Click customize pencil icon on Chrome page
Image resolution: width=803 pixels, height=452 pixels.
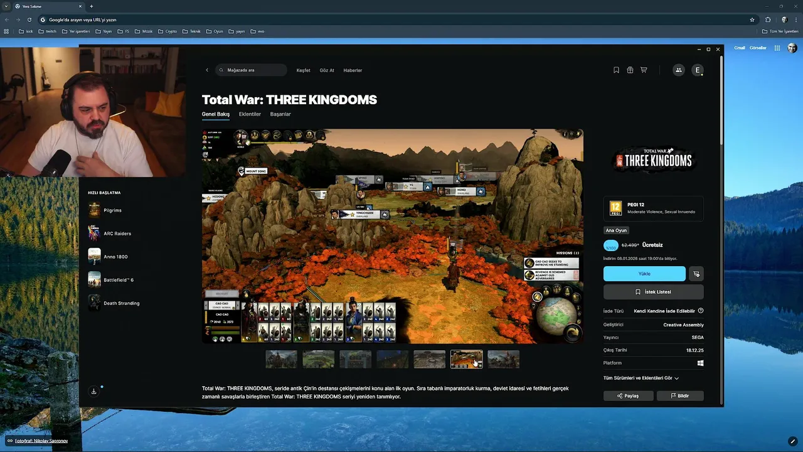tap(793, 441)
